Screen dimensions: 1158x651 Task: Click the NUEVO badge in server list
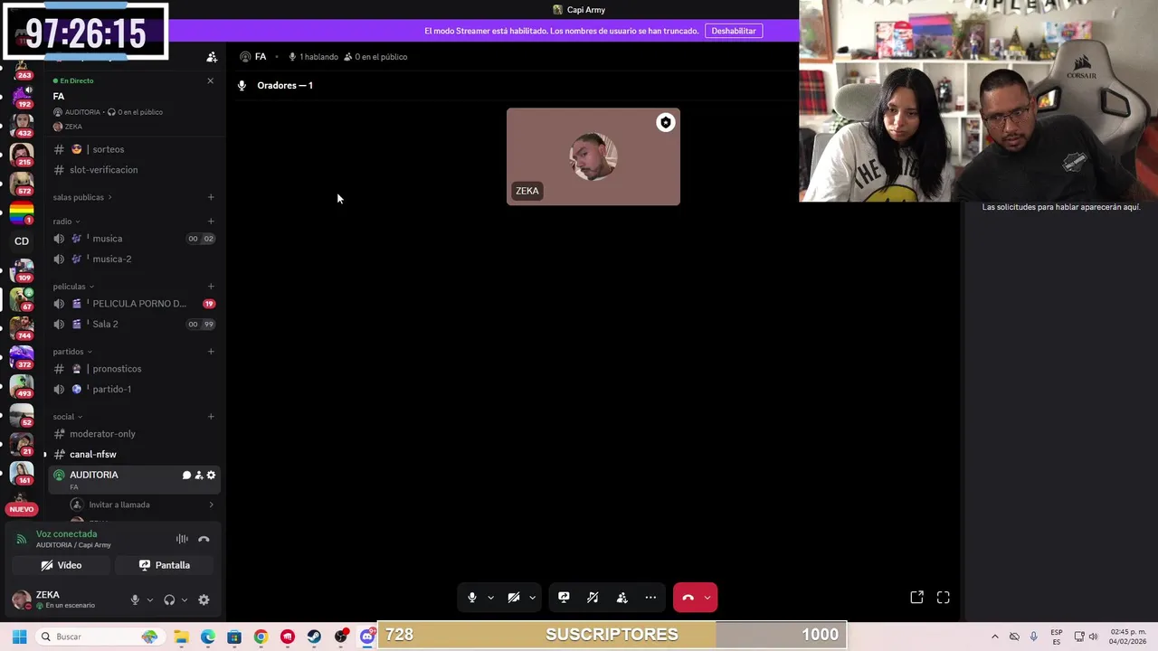click(x=22, y=509)
